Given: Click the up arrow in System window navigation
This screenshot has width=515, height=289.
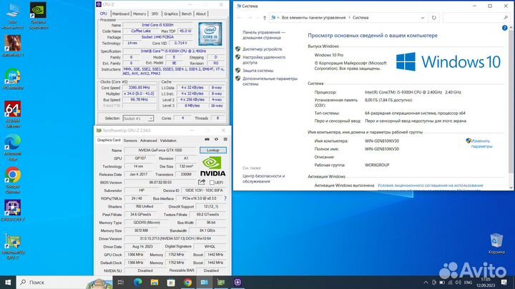Looking at the screenshot, I should [265, 18].
